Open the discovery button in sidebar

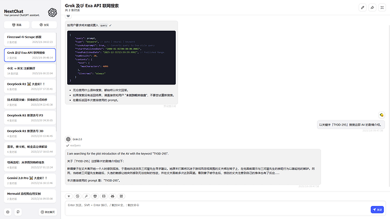click(x=44, y=25)
